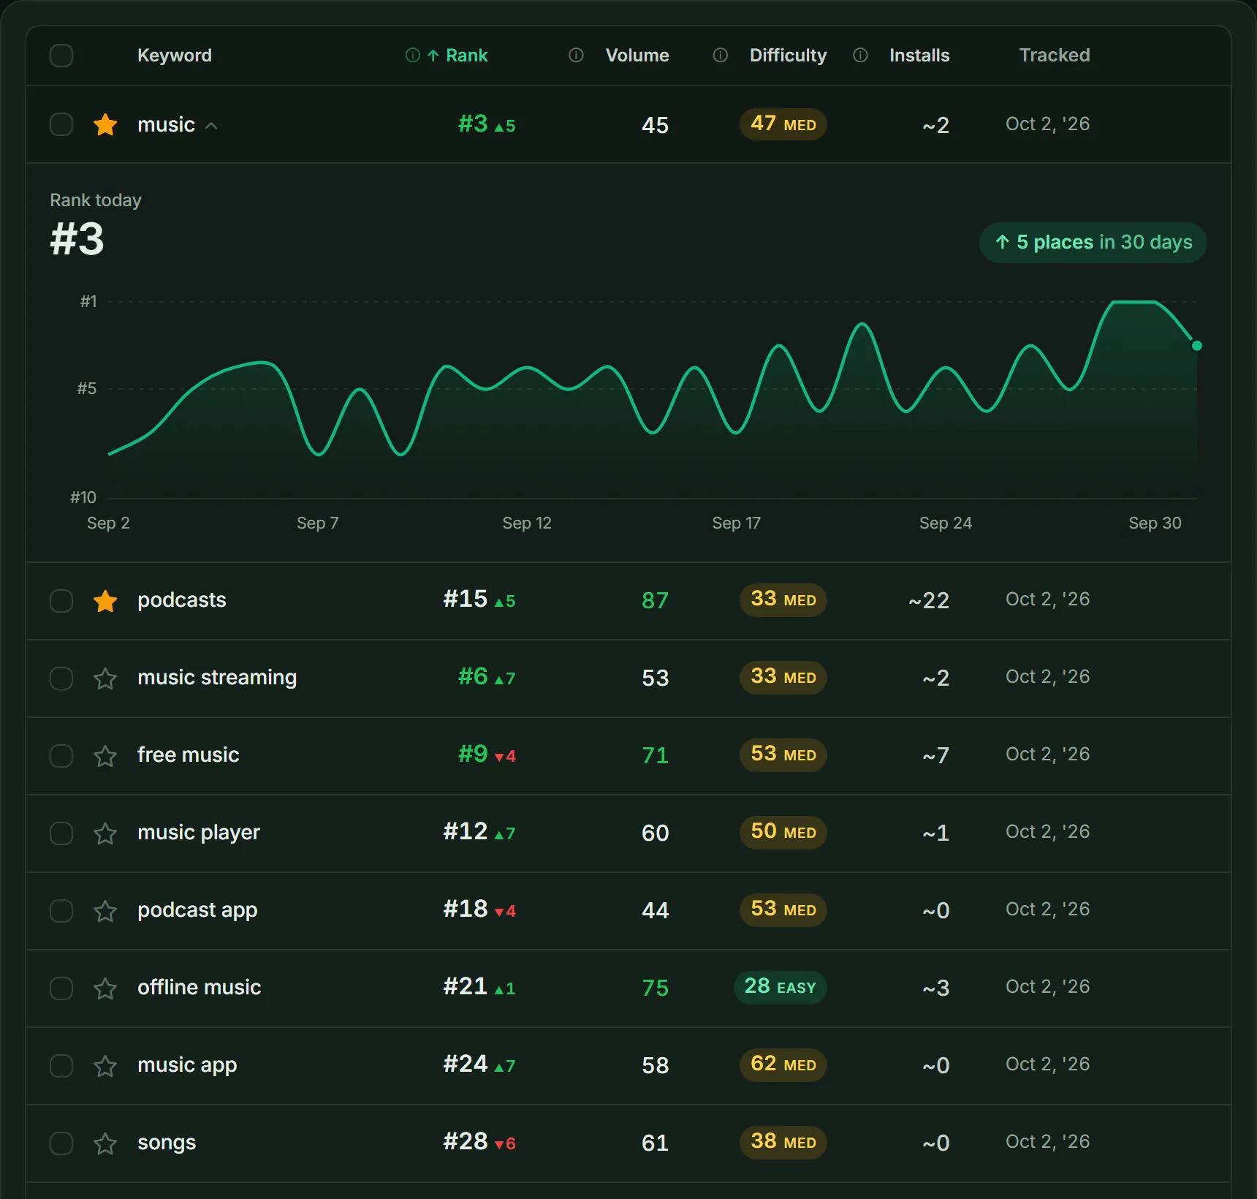Star the music player keyword
Viewport: 1257px width, 1199px height.
(105, 833)
